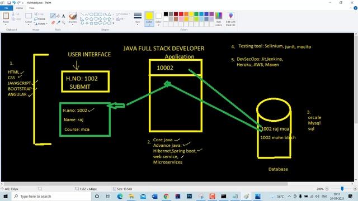Switch to the Home tab
Screen dimensions: 358x201
pyautogui.click(x=20, y=8)
